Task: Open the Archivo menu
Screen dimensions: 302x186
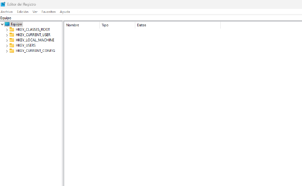Action: point(7,12)
